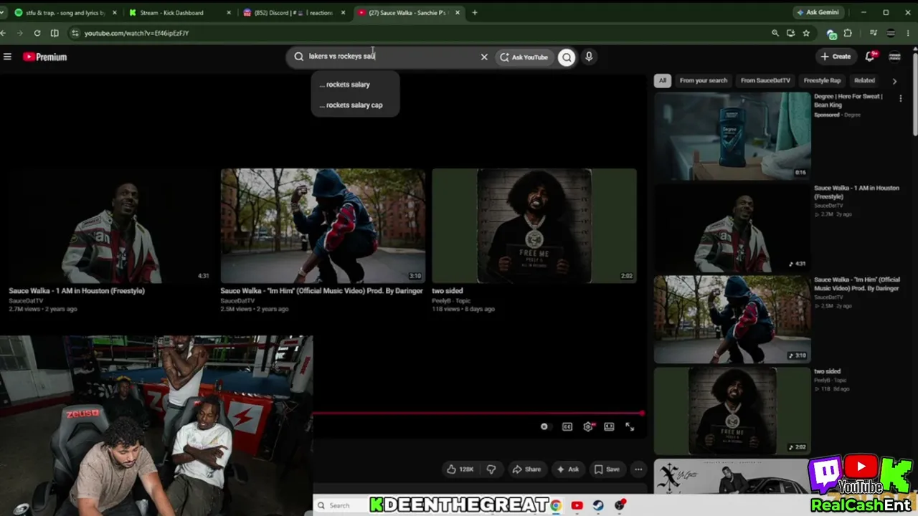
Task: Select the "From your search" chip
Action: point(703,81)
